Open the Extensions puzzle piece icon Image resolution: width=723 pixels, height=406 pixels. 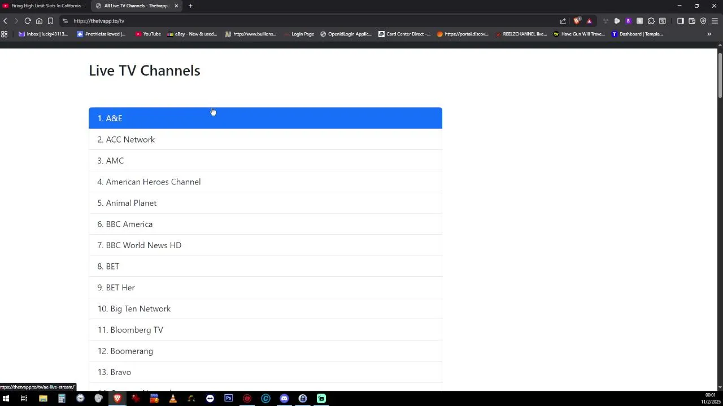[651, 21]
